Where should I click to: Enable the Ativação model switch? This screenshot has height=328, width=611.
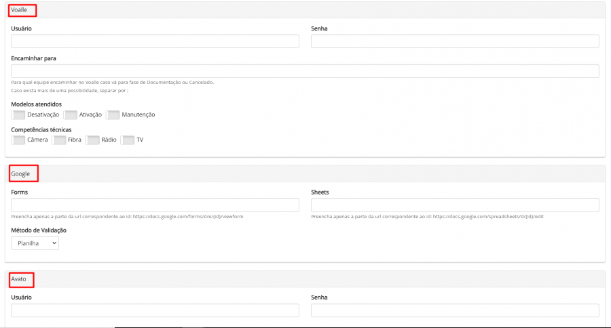[71, 115]
